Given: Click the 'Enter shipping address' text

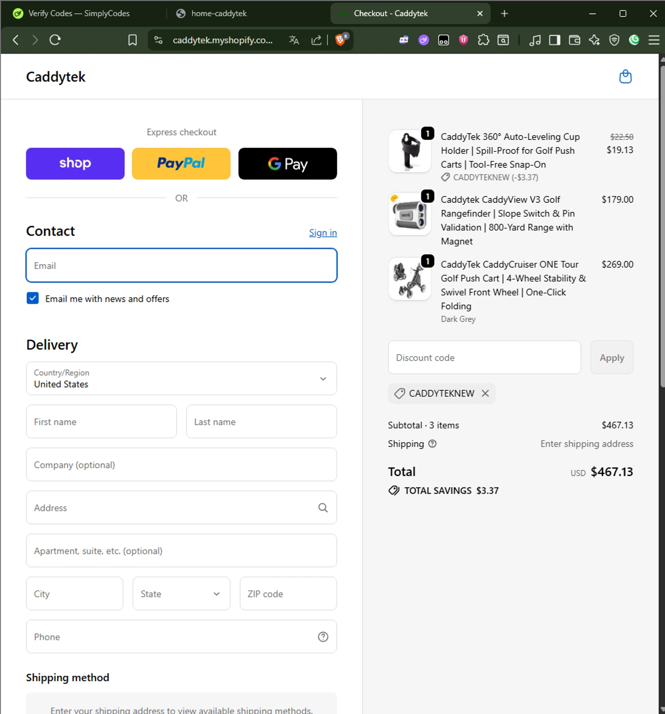Looking at the screenshot, I should pos(587,444).
